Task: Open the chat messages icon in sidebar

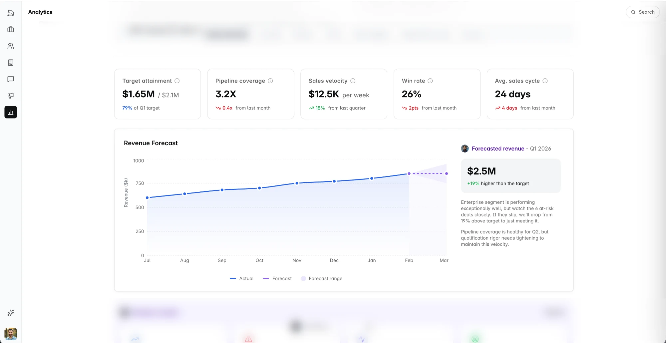Action: pyautogui.click(x=11, y=79)
